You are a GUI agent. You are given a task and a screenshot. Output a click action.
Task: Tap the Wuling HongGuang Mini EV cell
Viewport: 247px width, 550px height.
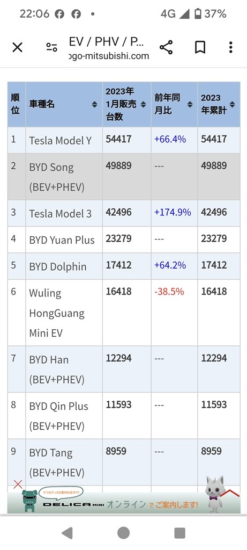pyautogui.click(x=64, y=313)
